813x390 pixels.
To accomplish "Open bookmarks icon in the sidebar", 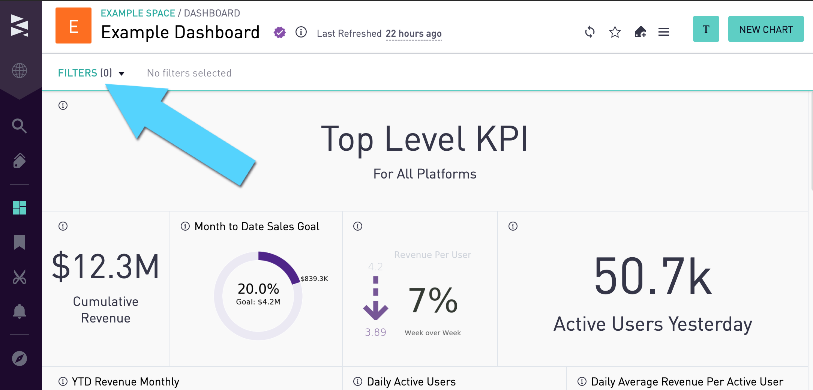I will coord(19,242).
